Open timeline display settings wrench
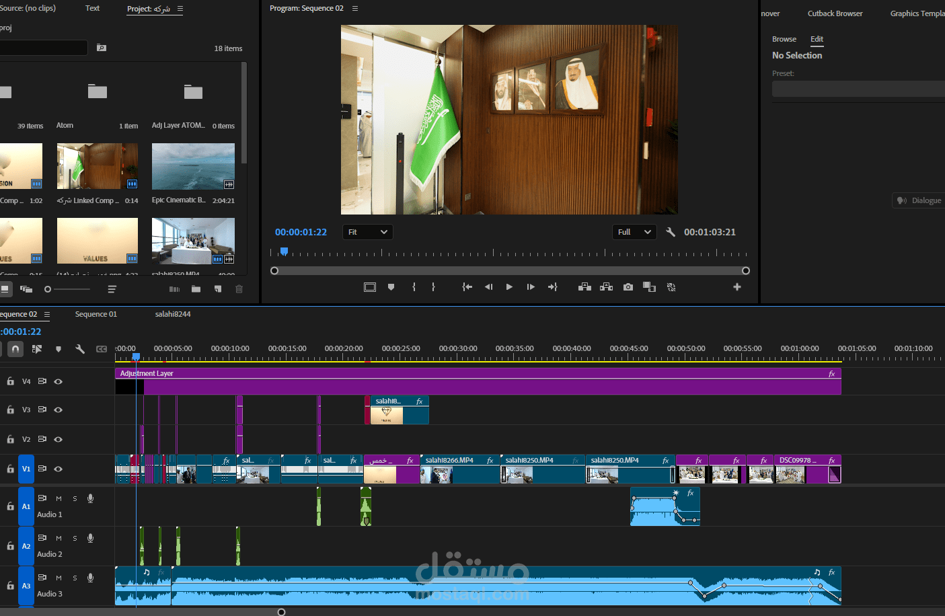The height and width of the screenshot is (616, 945). [80, 349]
